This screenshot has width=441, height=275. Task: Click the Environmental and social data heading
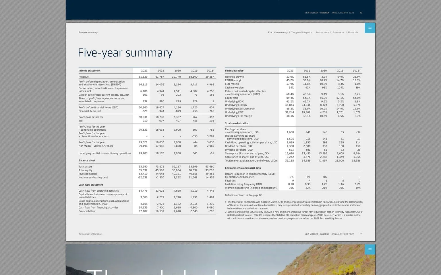tap(243, 168)
